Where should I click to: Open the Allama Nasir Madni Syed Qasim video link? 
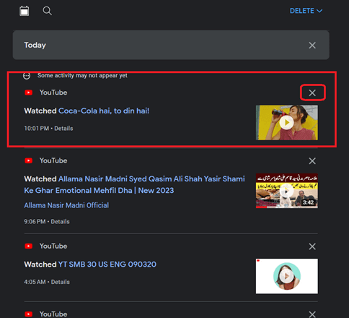(134, 184)
